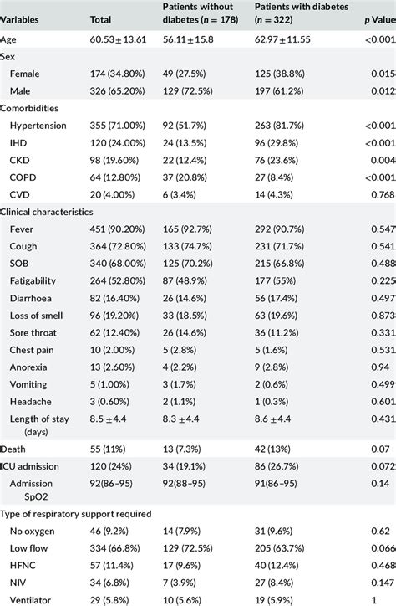
Task: Select the Length of stay row label
Action: pos(39,425)
